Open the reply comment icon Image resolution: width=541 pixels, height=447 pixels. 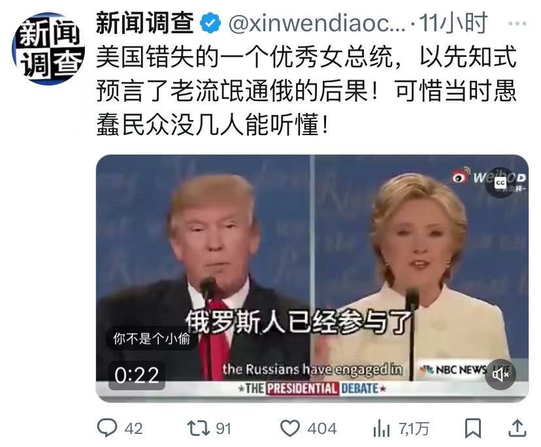[x=107, y=428]
